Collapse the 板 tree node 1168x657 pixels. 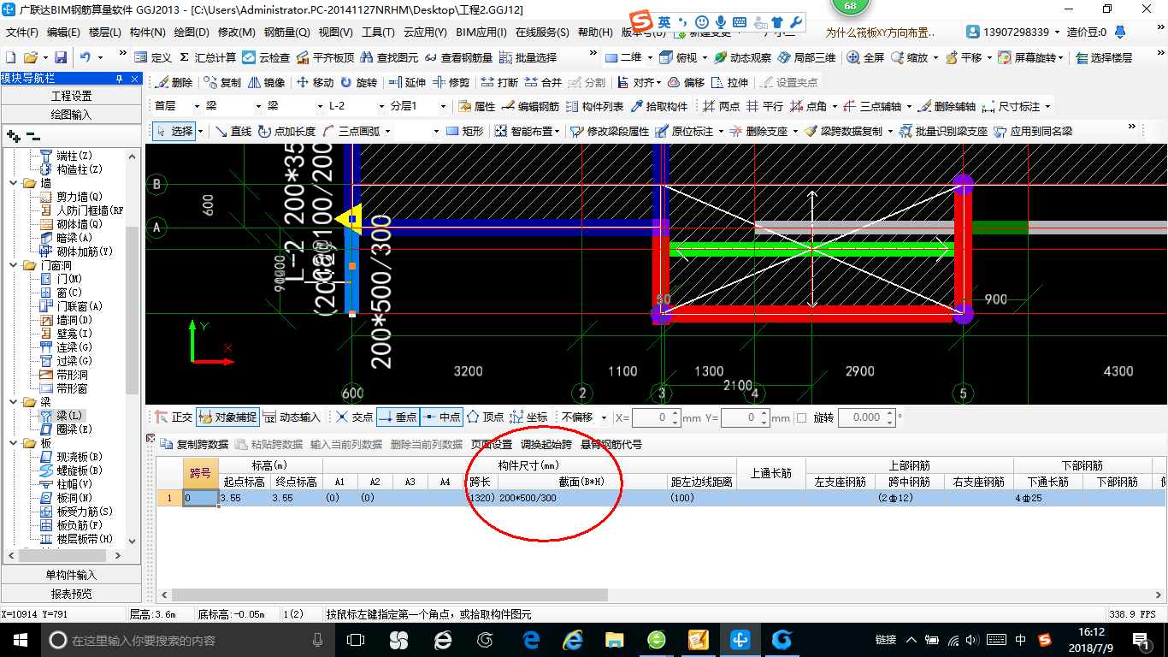click(14, 443)
